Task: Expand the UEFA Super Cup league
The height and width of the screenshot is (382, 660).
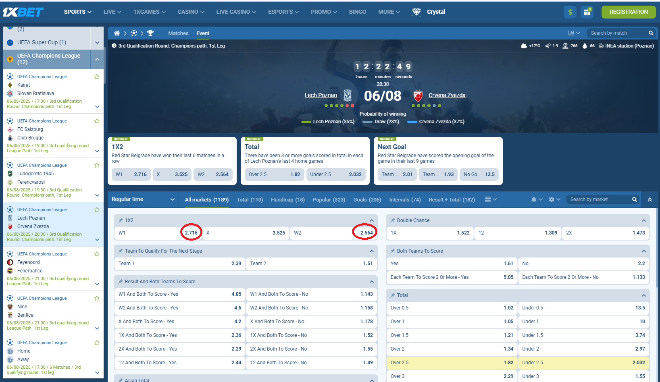Action: (97, 42)
